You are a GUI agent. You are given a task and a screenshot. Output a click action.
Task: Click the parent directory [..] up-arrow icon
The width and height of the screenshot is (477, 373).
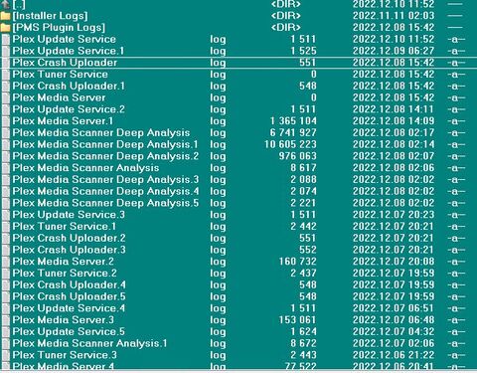6,4
